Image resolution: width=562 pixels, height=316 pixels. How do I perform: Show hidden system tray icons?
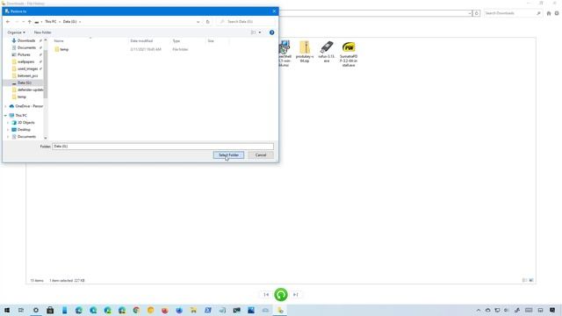479,310
